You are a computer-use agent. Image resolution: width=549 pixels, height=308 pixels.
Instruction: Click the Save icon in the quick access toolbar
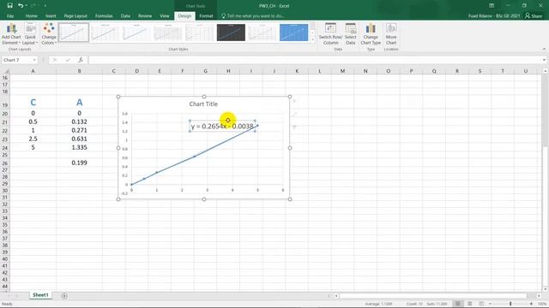9,6
